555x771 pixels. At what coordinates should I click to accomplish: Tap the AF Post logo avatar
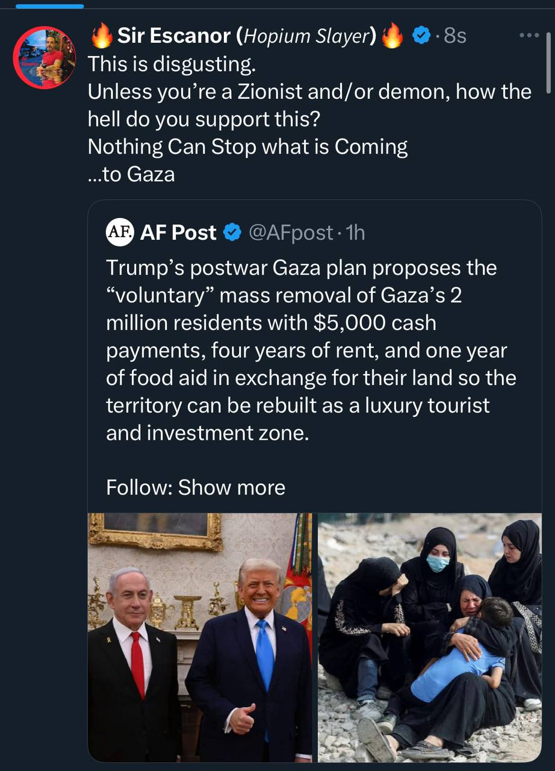point(119,232)
